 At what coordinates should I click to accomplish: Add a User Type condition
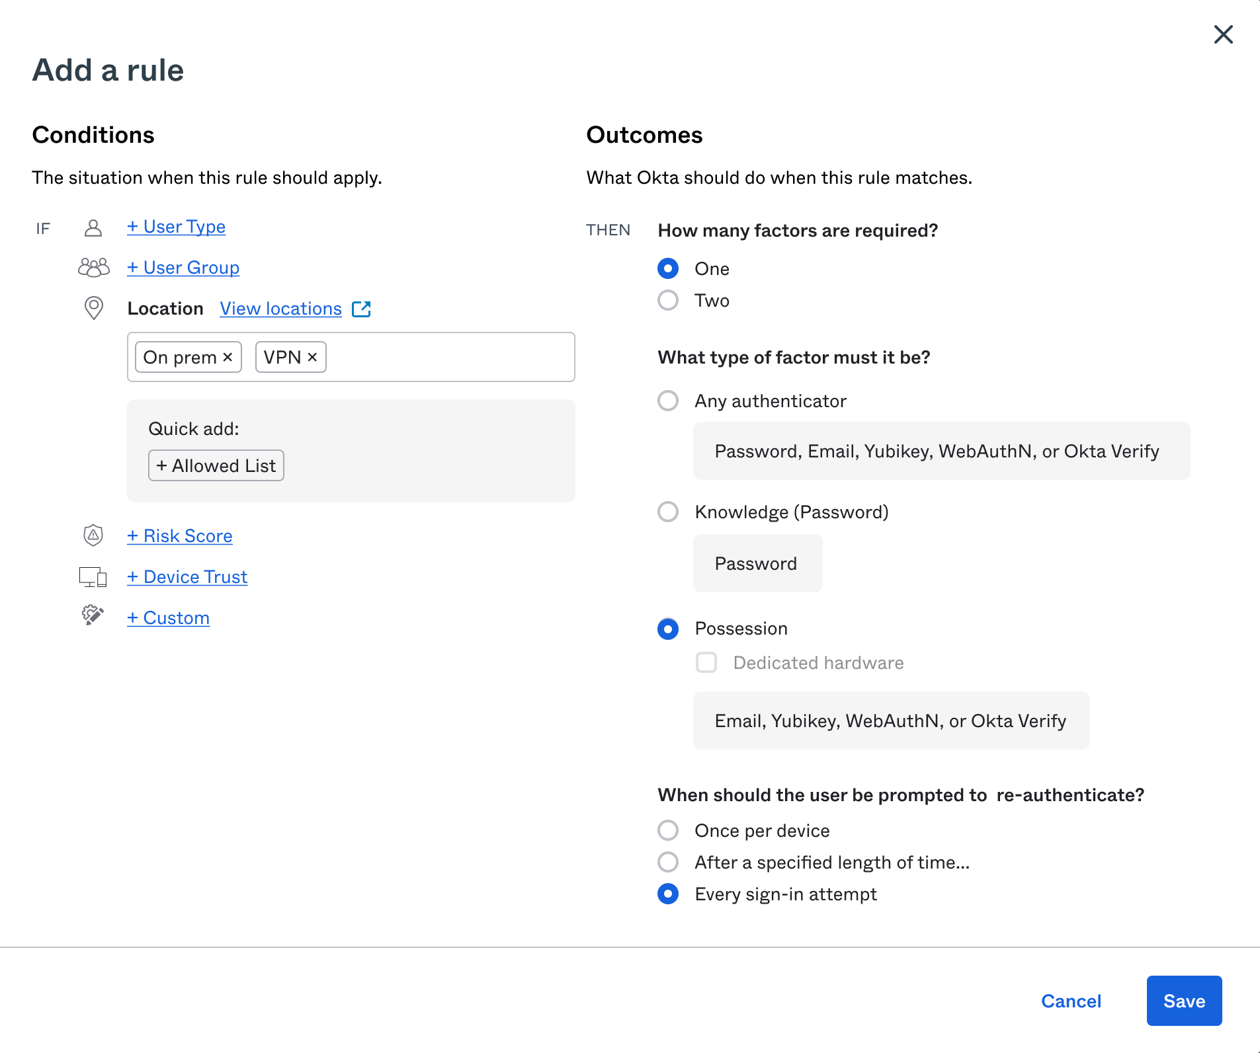coord(176,227)
